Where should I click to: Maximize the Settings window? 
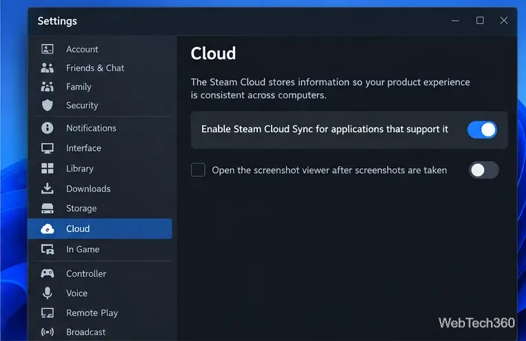point(480,21)
